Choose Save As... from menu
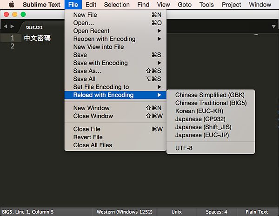The height and width of the screenshot is (216, 279). coord(115,71)
